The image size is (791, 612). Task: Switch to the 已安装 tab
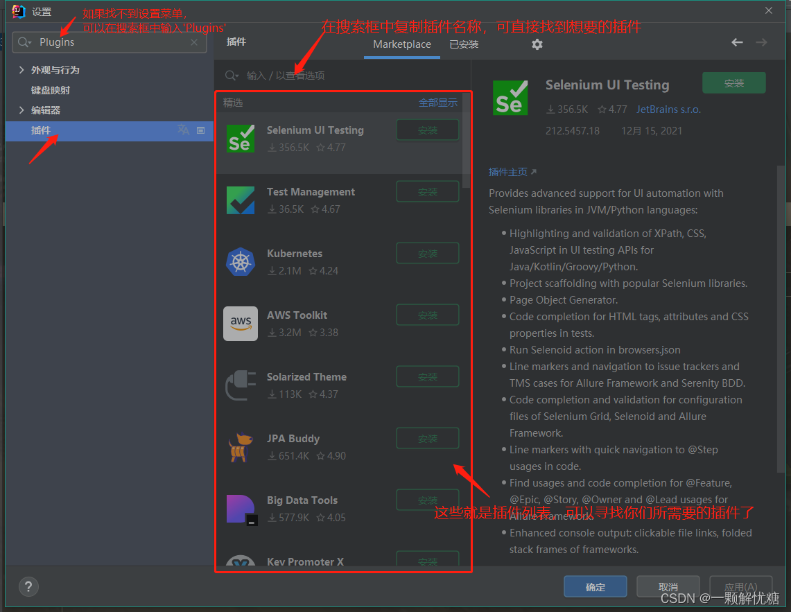pyautogui.click(x=464, y=44)
